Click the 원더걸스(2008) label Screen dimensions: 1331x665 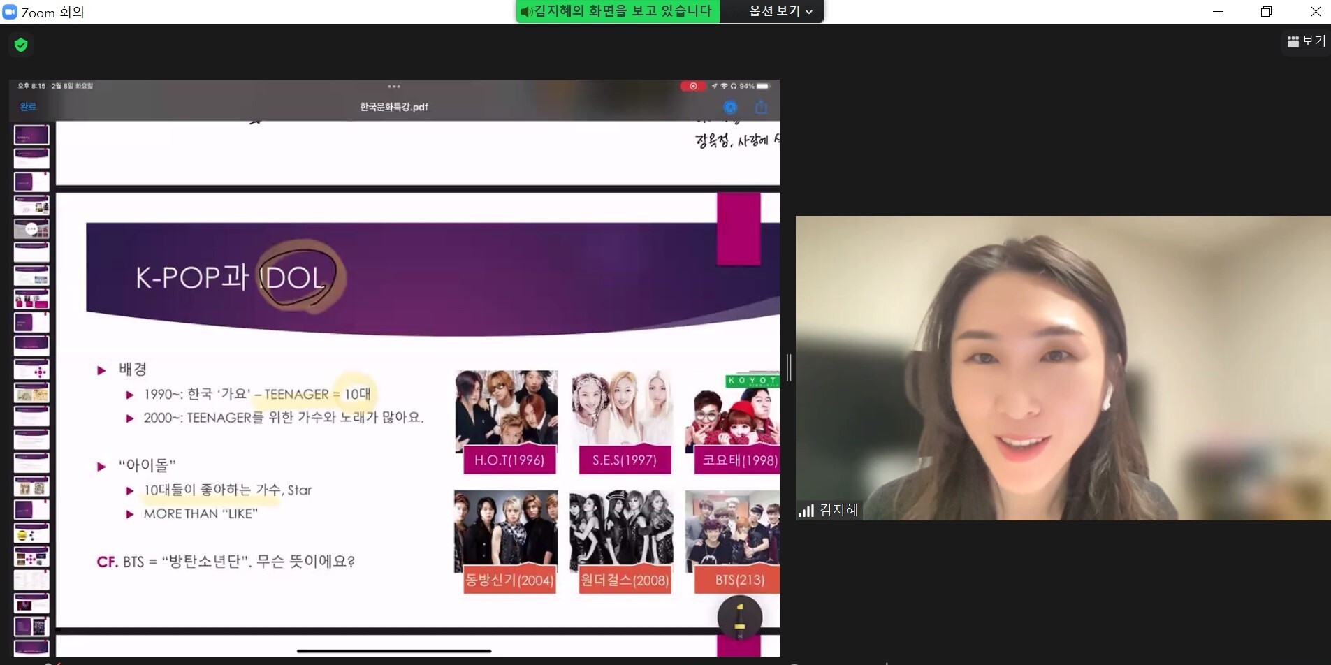(x=625, y=580)
